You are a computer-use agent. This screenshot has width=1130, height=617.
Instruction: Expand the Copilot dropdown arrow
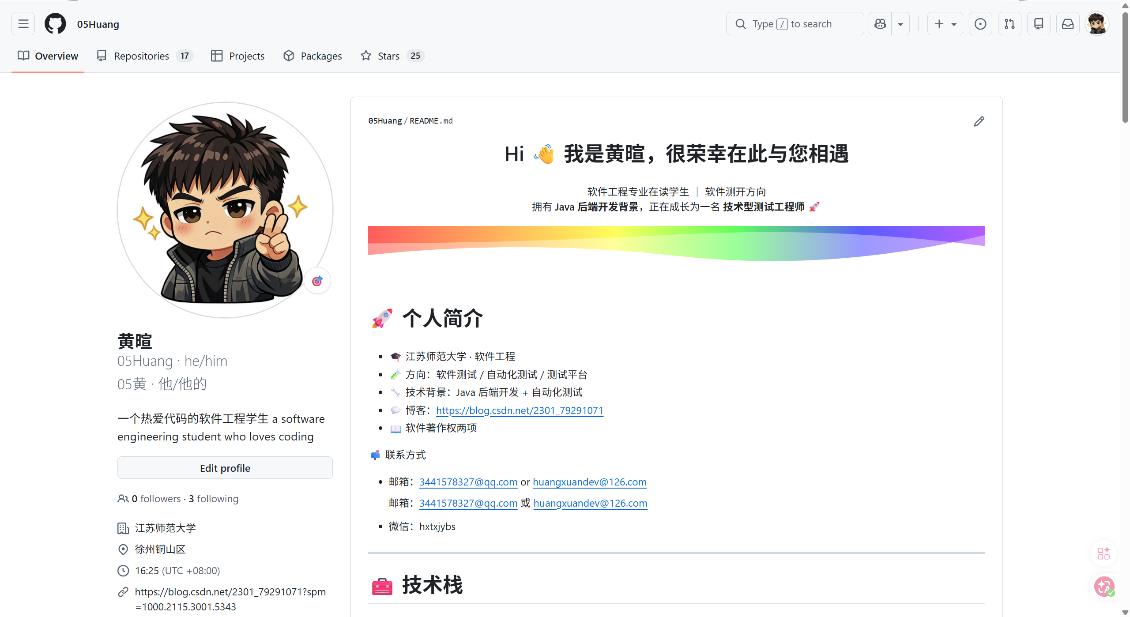click(900, 24)
